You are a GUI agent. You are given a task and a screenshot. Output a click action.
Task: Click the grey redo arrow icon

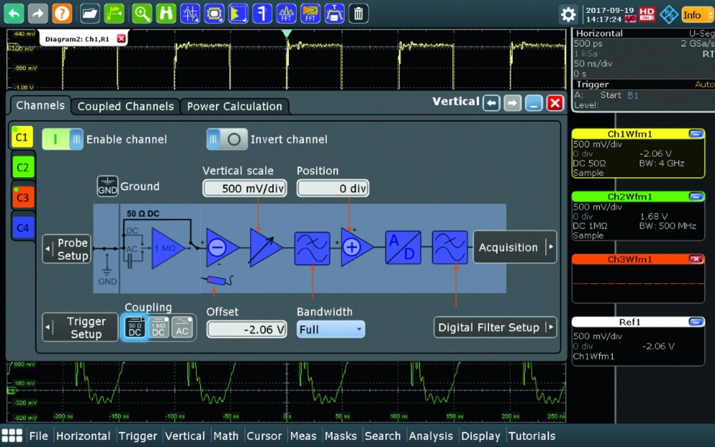click(38, 13)
